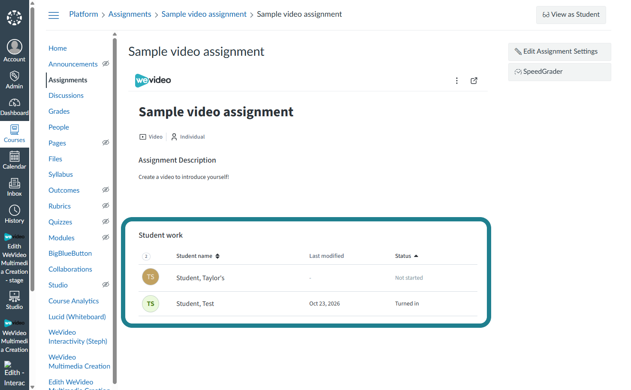Open History in global navigation

15,215
